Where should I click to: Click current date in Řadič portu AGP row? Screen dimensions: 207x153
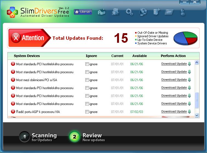click(117, 112)
